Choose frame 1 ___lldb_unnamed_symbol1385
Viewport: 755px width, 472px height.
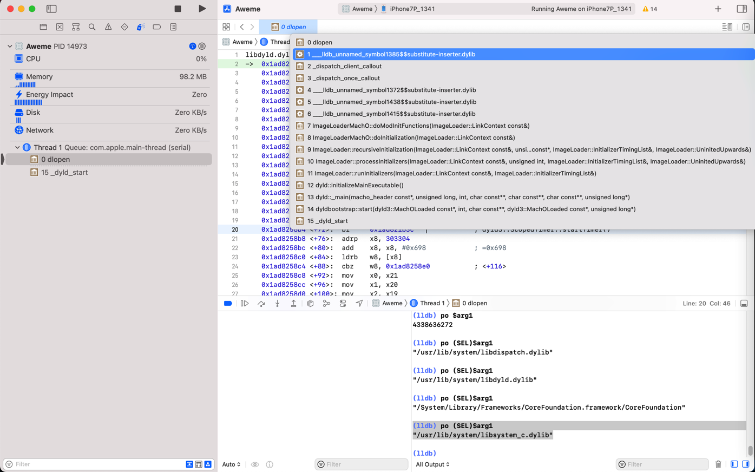coord(522,54)
